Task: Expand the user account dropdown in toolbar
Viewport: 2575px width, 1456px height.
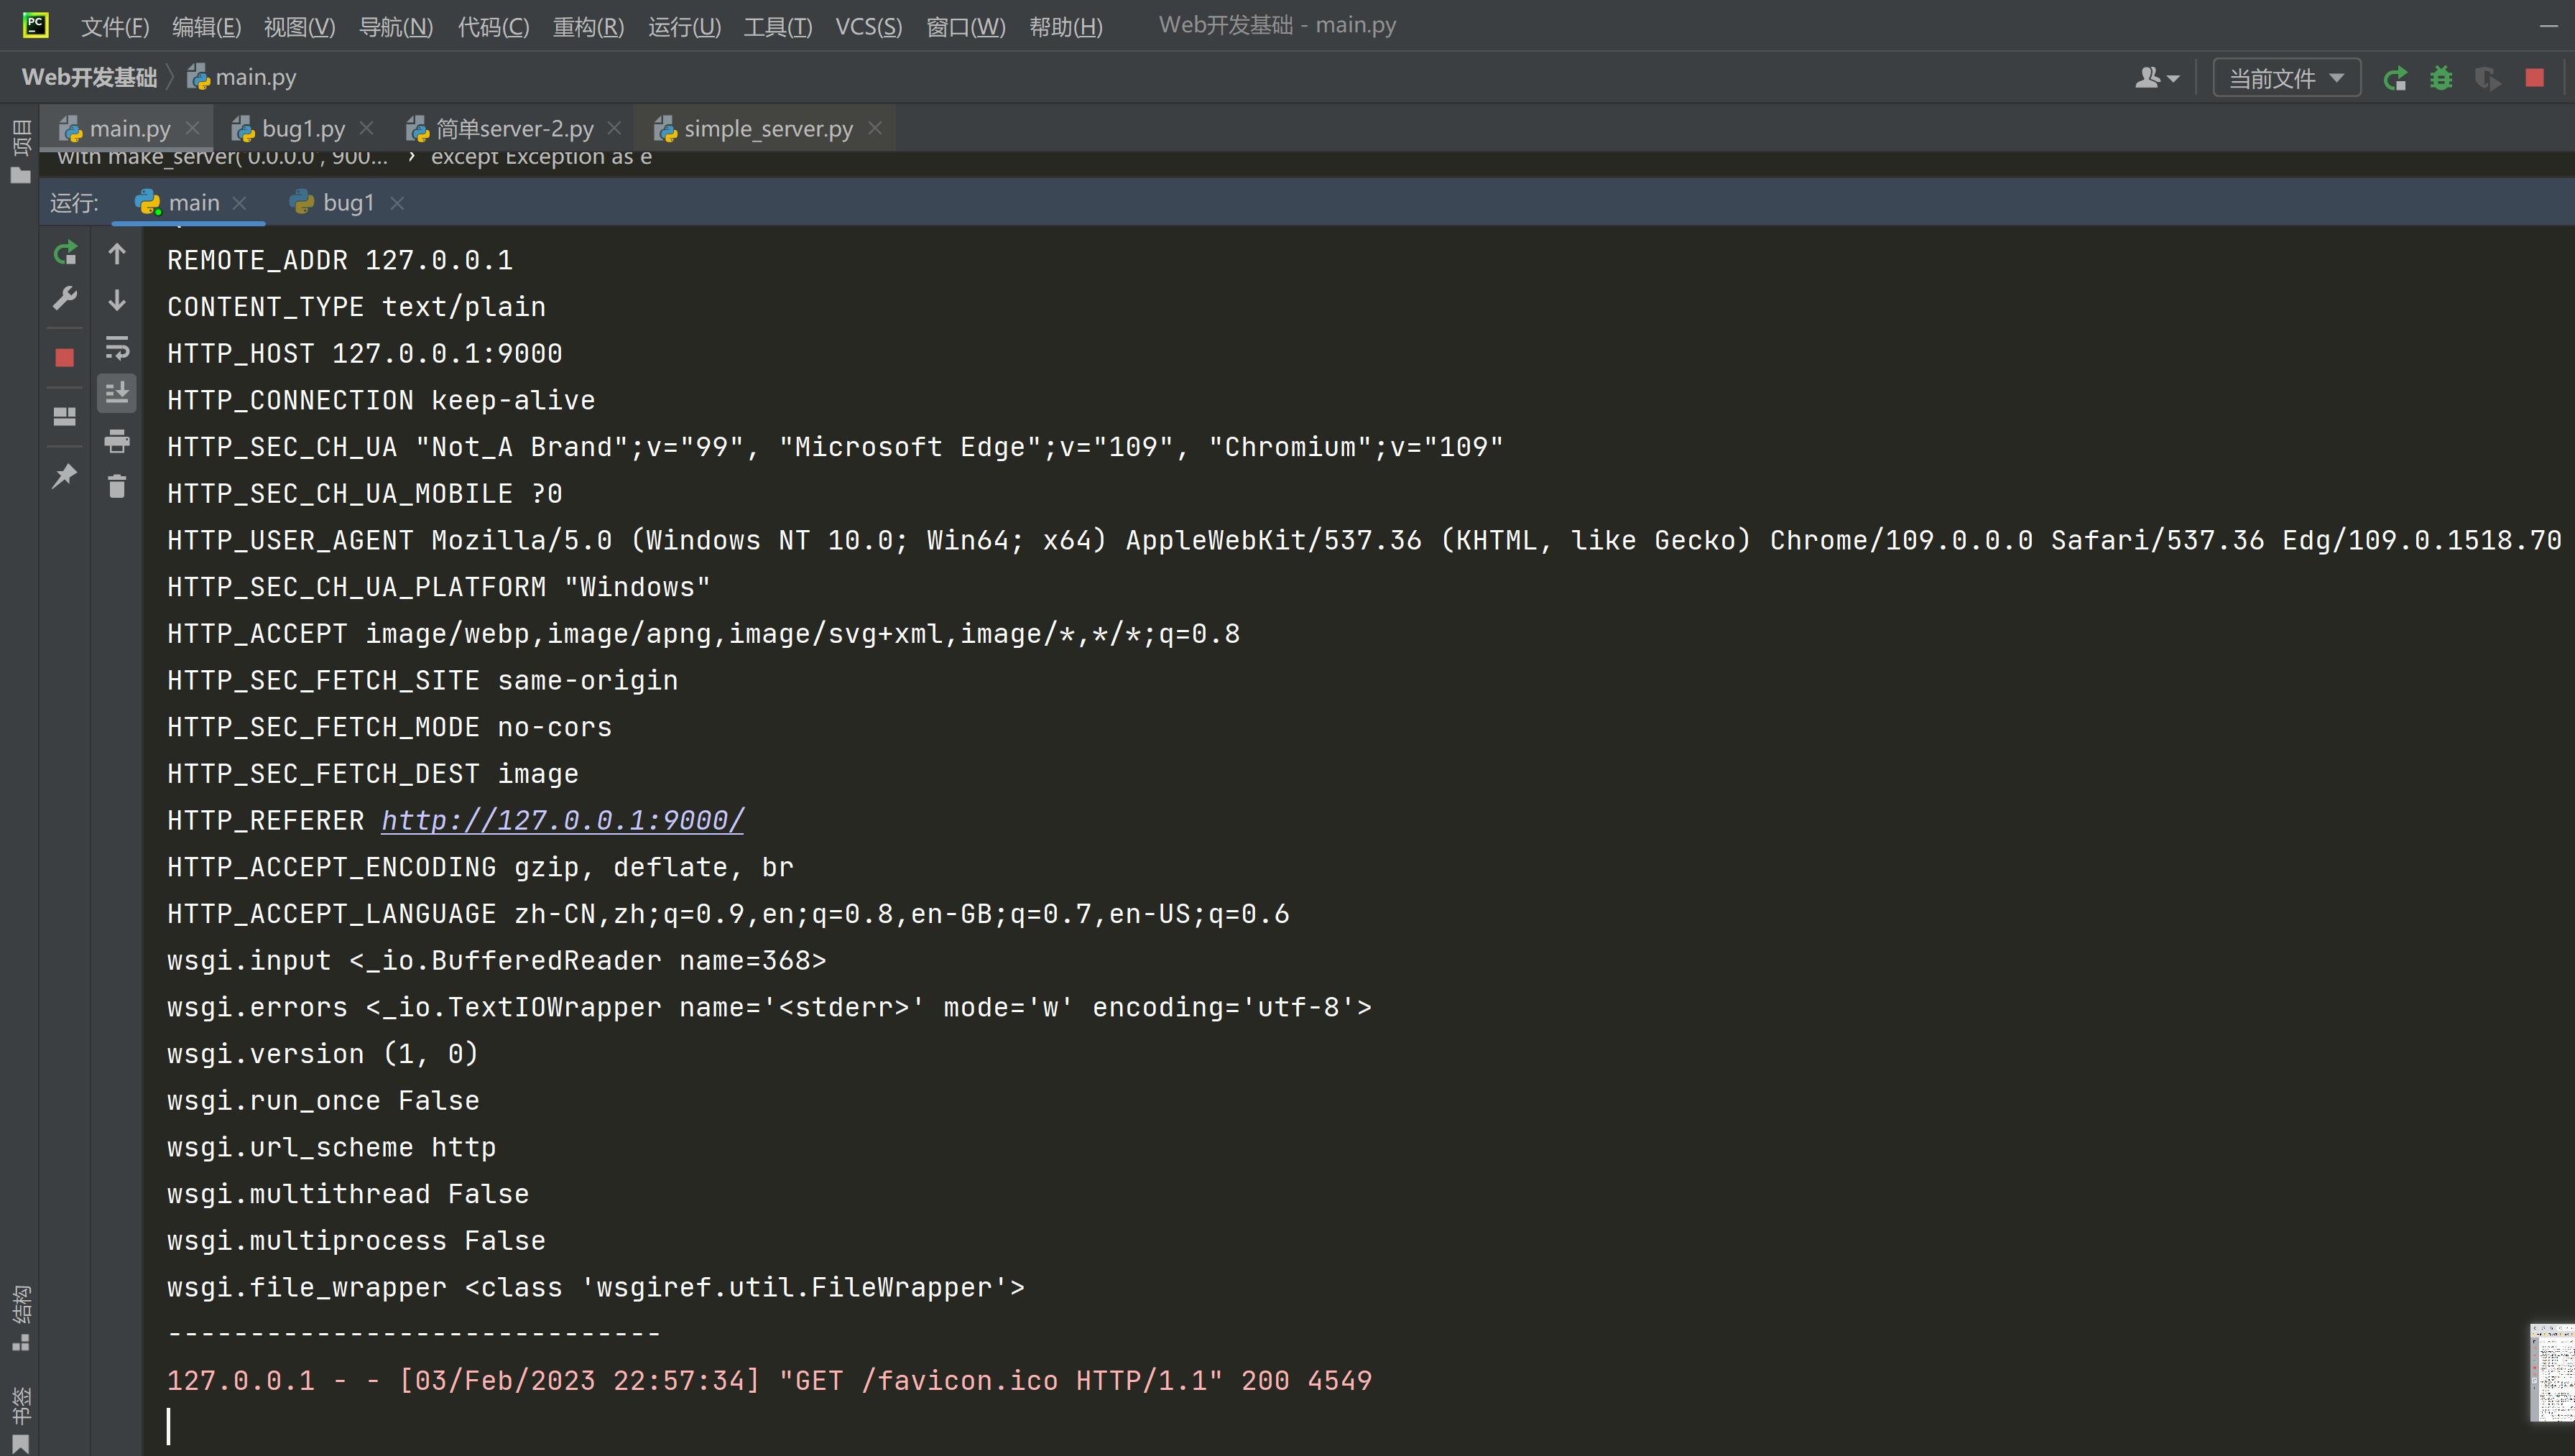Action: pyautogui.click(x=2157, y=78)
